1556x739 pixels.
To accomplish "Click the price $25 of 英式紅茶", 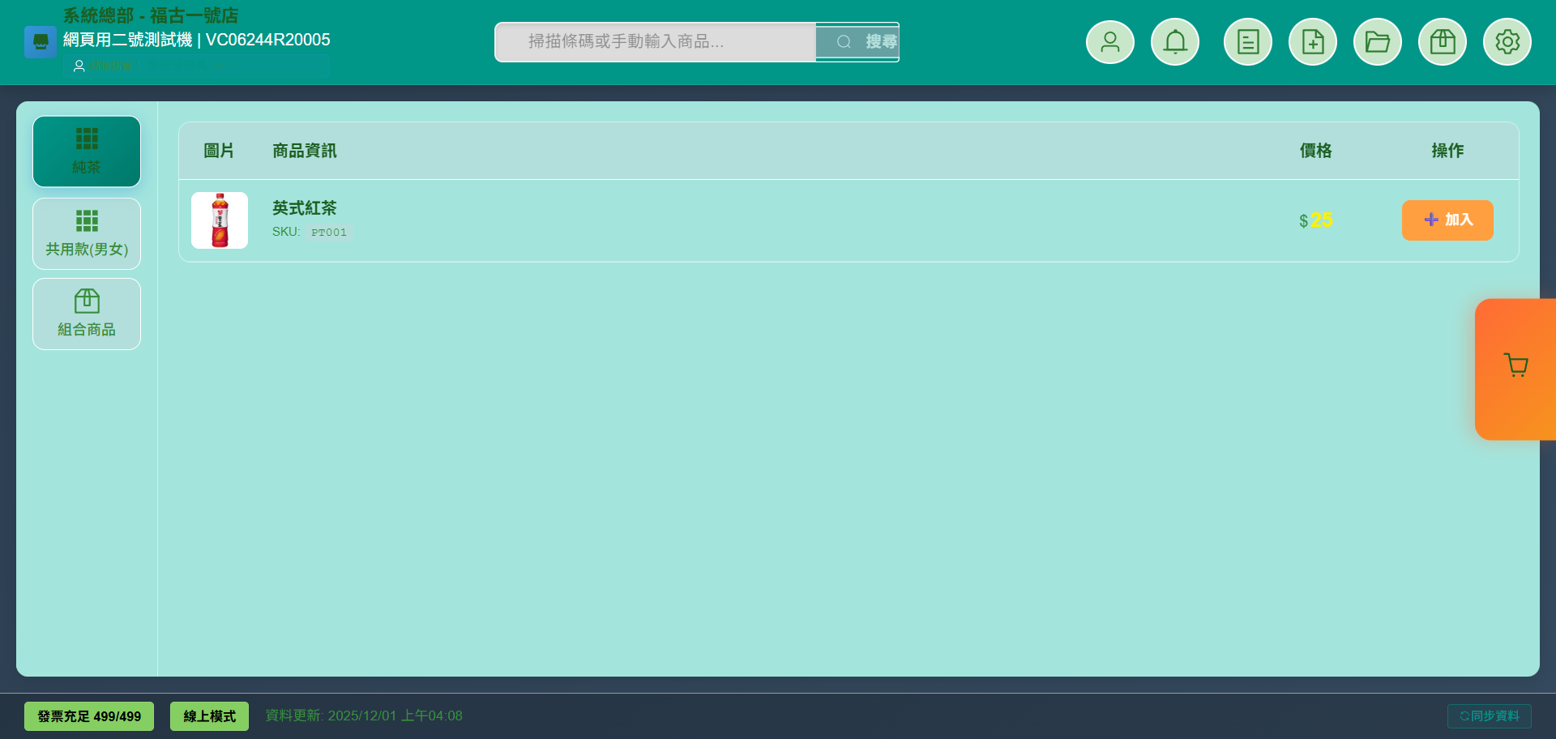I will (x=1314, y=220).
